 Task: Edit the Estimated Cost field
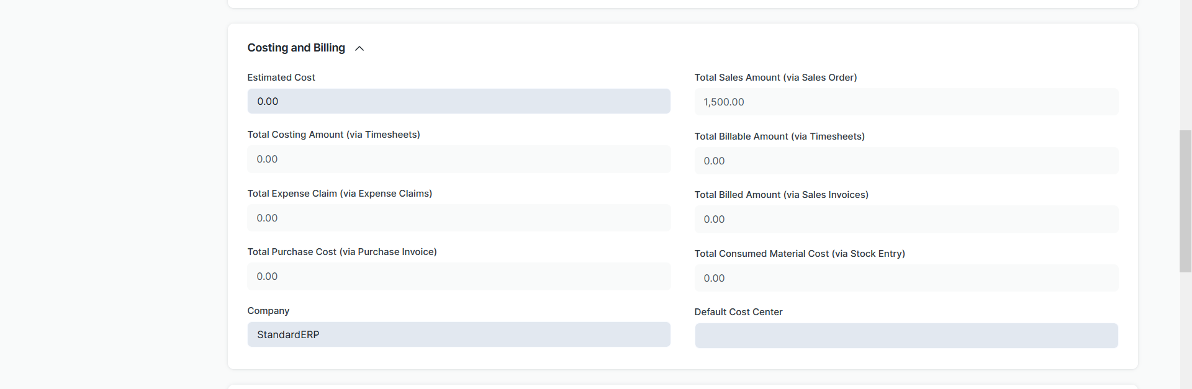pyautogui.click(x=459, y=101)
